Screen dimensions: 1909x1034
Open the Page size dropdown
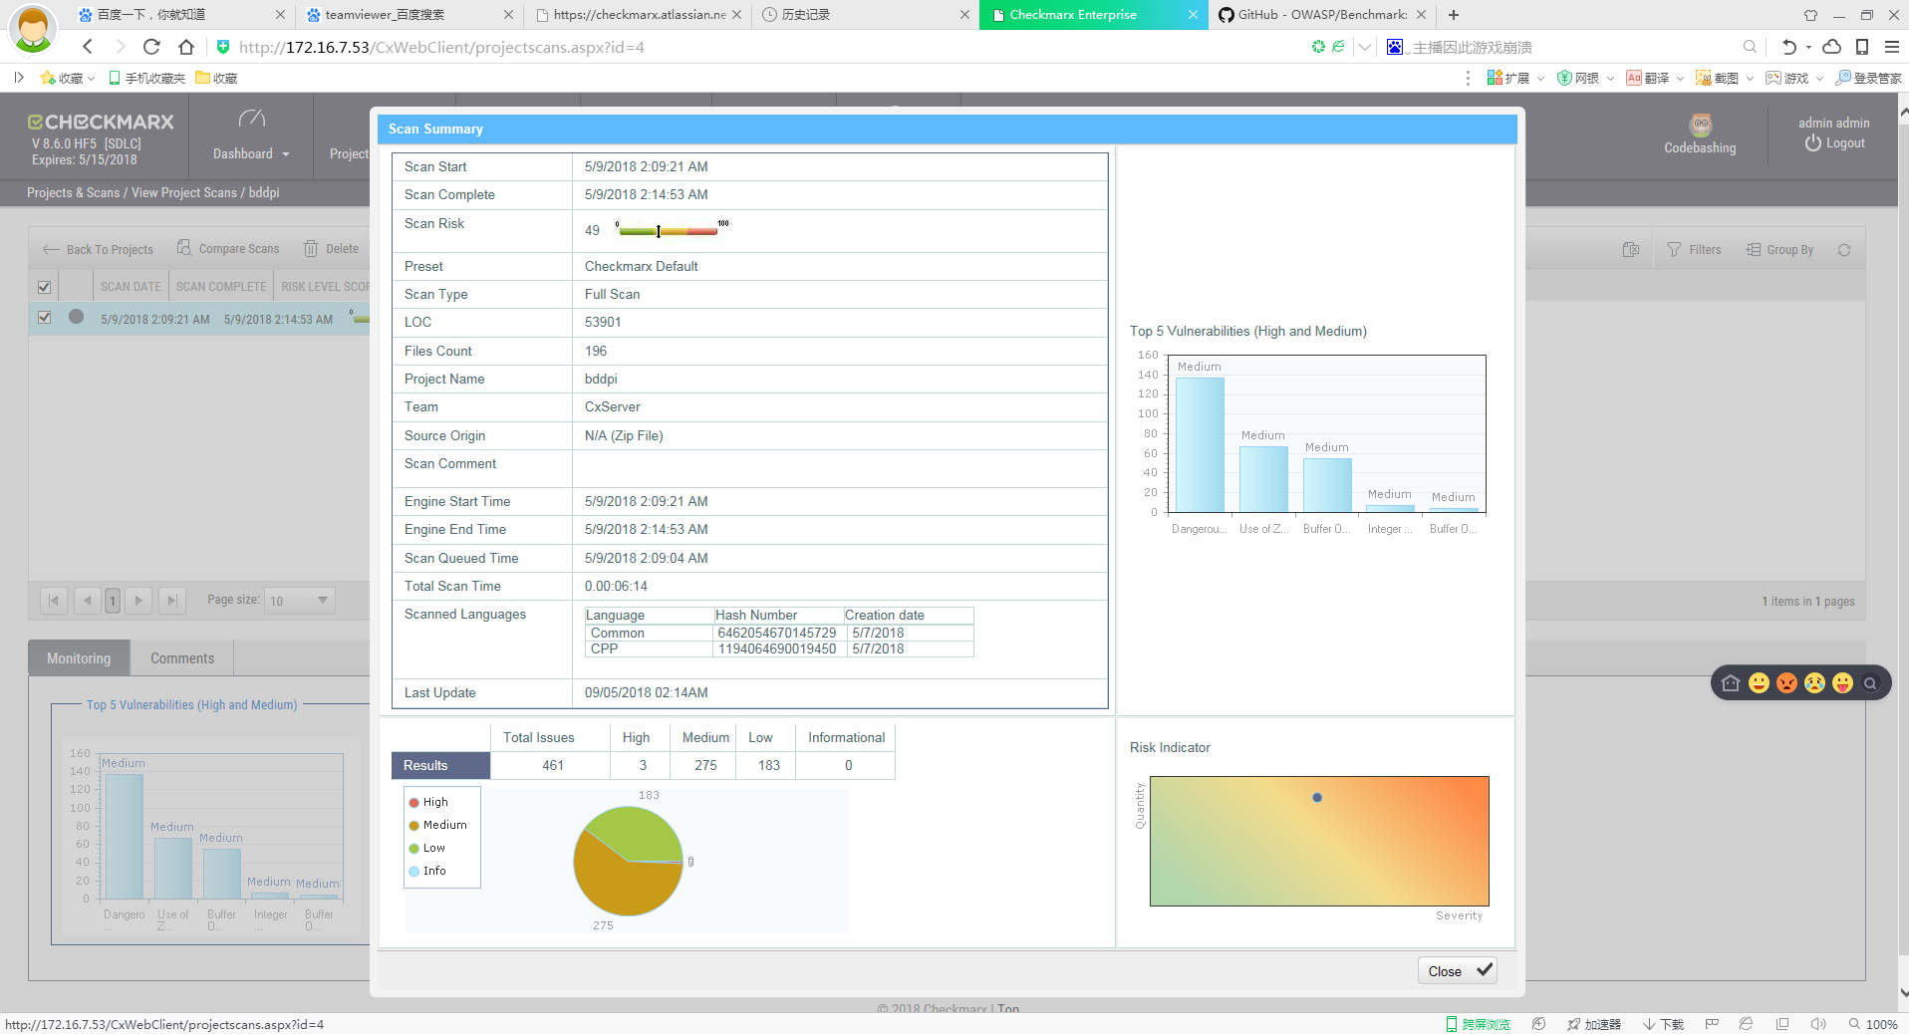pyautogui.click(x=299, y=601)
